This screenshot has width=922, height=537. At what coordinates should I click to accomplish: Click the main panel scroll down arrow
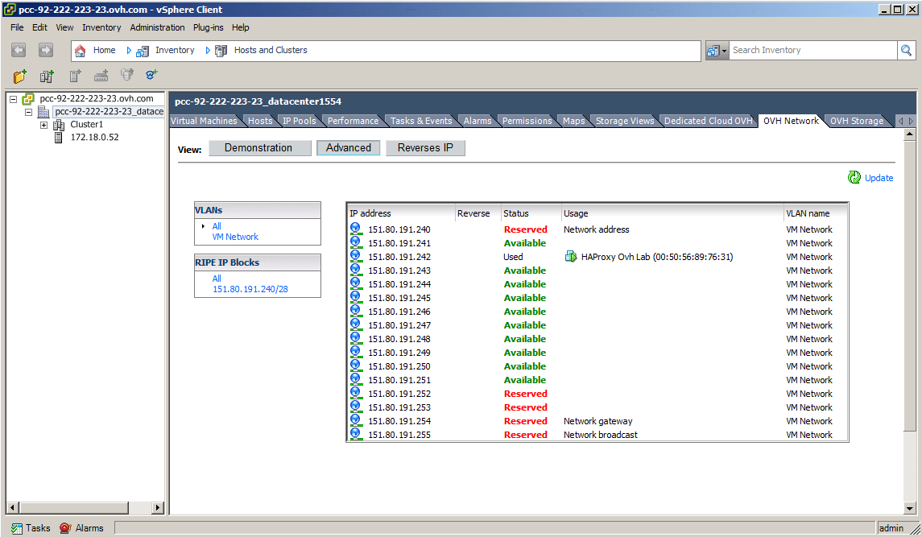tap(910, 508)
